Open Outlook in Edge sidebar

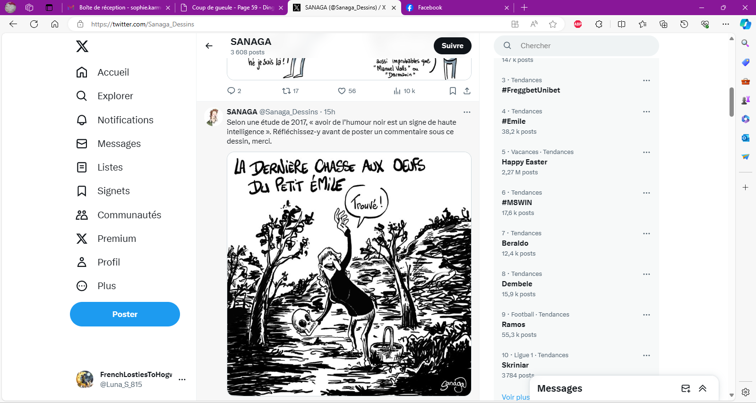[746, 138]
